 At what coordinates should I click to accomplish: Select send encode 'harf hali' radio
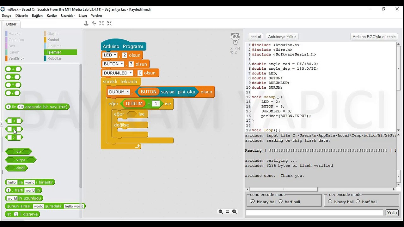coord(280,201)
